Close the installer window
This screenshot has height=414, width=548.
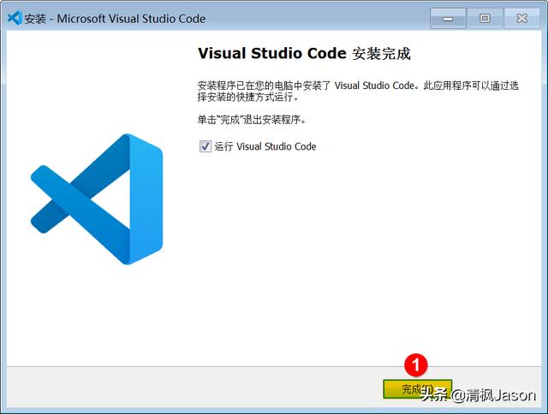pos(521,19)
